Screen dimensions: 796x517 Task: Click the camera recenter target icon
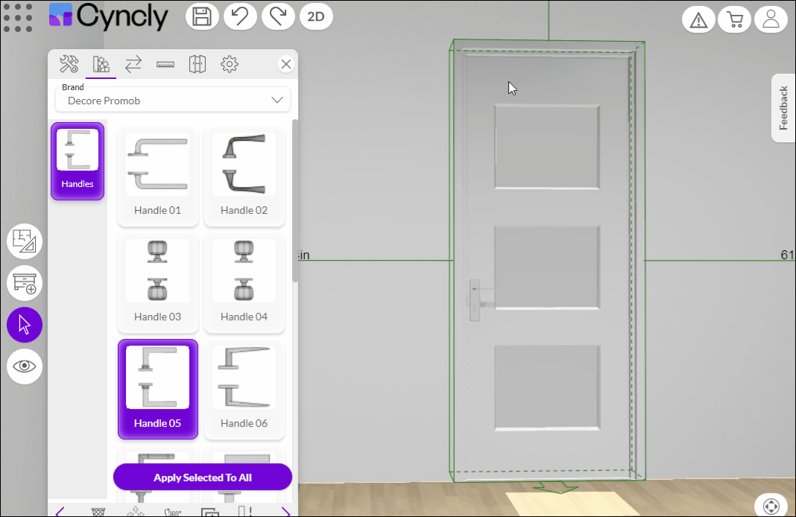(771, 506)
